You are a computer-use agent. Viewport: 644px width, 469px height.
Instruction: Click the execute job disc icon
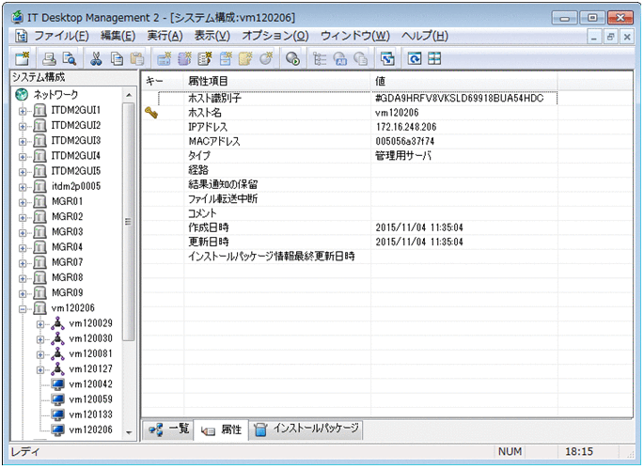[292, 58]
